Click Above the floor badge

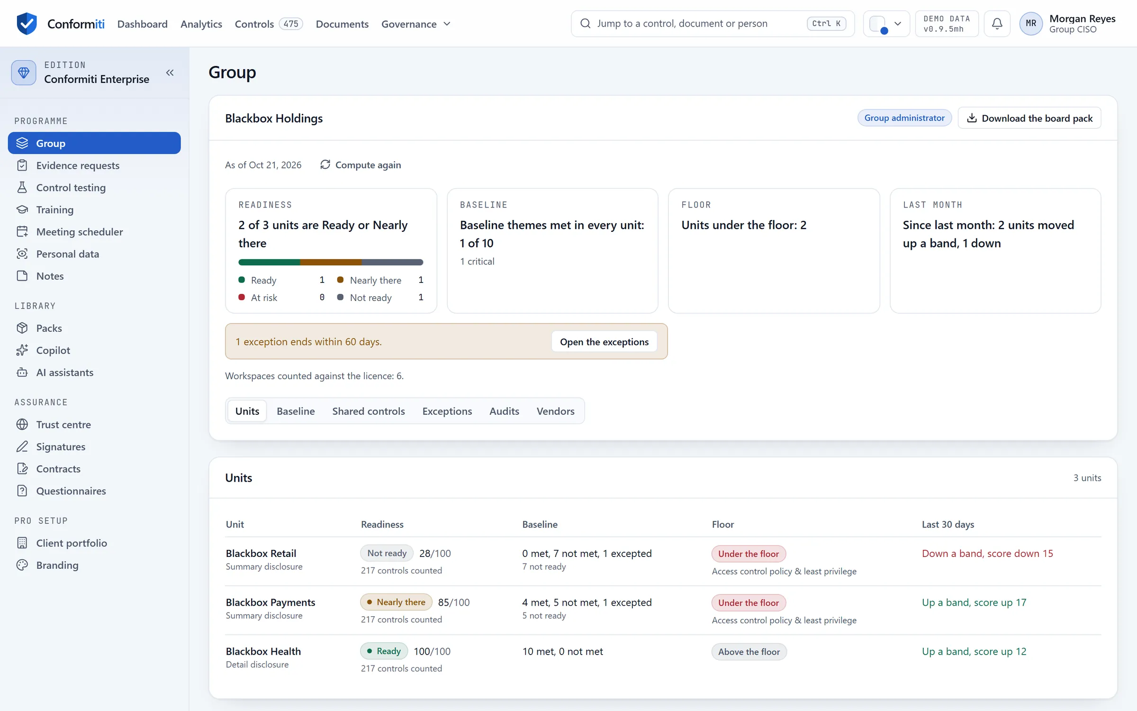point(749,652)
